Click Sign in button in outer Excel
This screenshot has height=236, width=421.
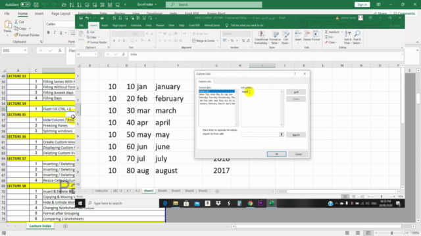[362, 5]
